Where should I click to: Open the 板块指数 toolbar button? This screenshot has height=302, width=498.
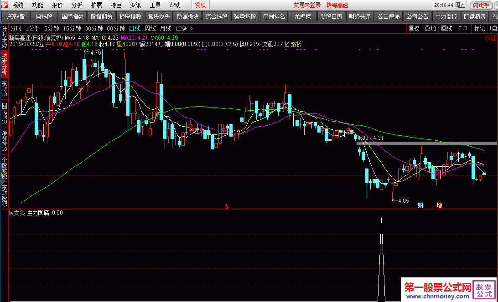click(130, 16)
